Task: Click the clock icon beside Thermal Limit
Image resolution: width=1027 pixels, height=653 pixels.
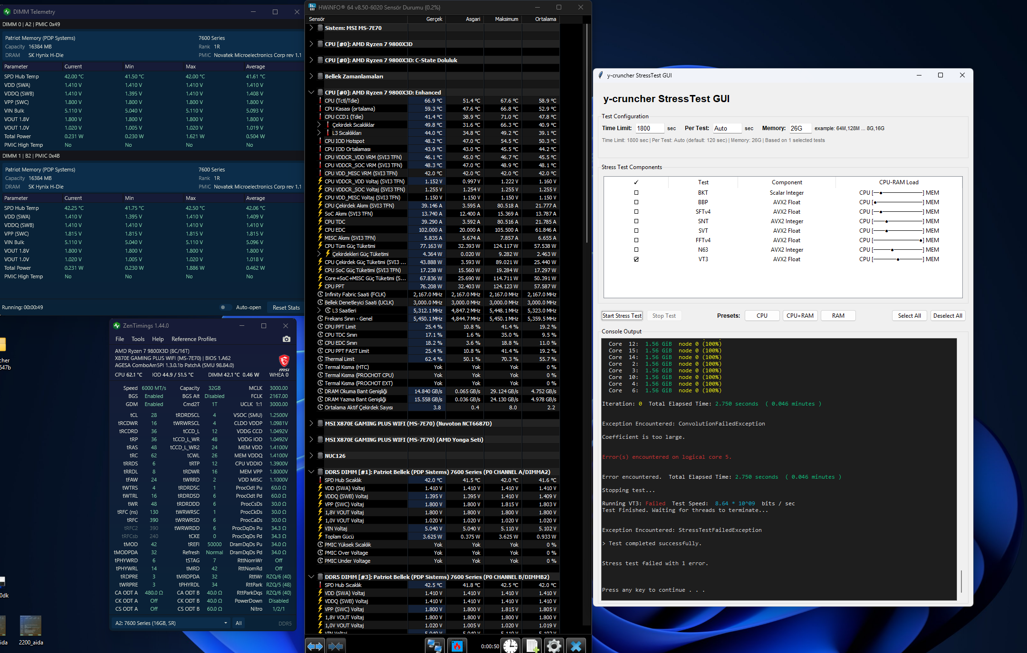Action: tap(320, 359)
